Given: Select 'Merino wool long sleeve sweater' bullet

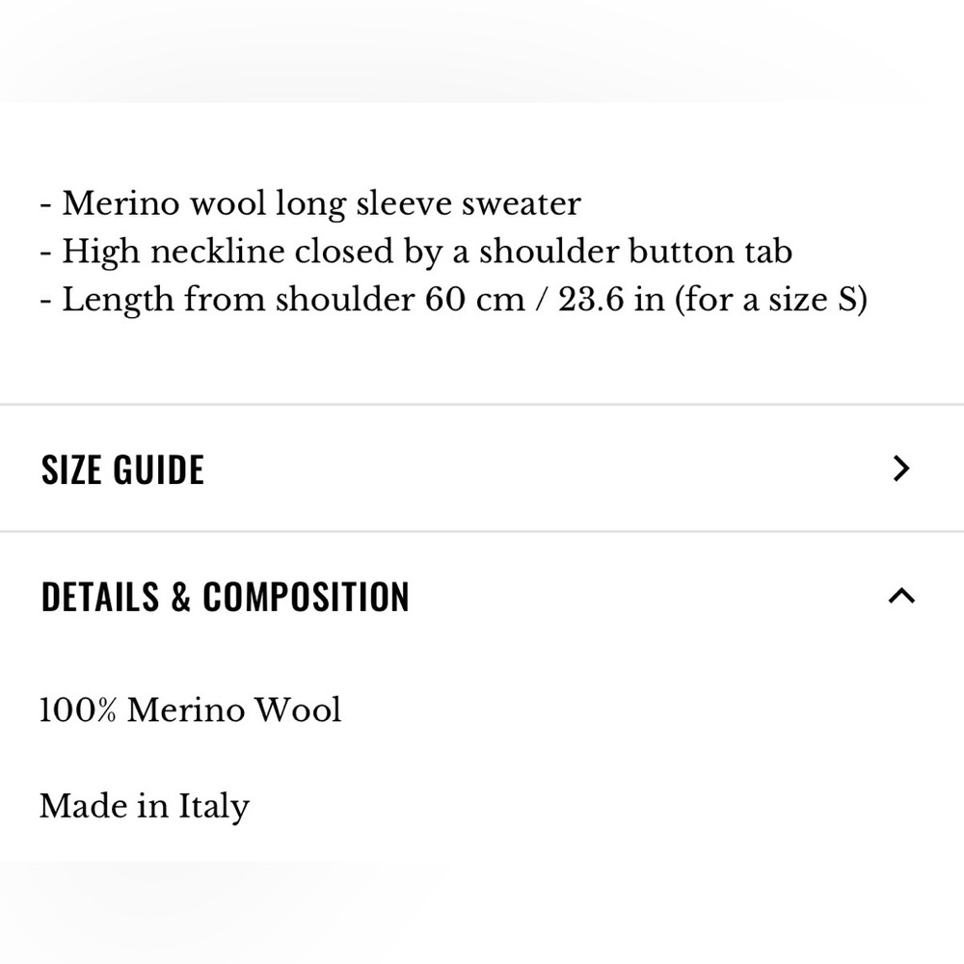Looking at the screenshot, I should click(310, 203).
